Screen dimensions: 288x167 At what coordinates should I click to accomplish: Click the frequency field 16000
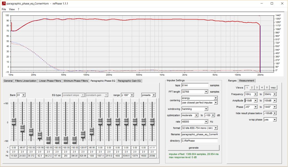(x=143, y=156)
